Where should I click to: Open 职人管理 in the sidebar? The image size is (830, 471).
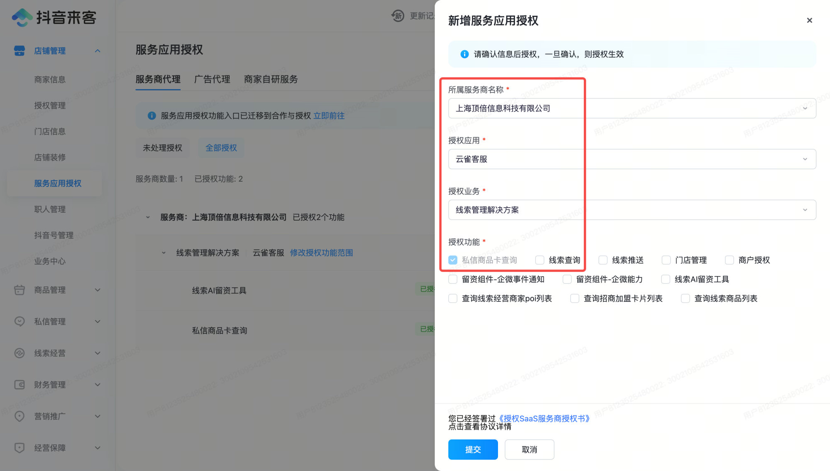coord(50,209)
